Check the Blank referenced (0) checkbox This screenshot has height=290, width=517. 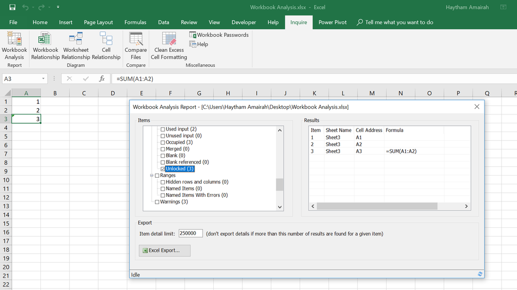pos(163,162)
